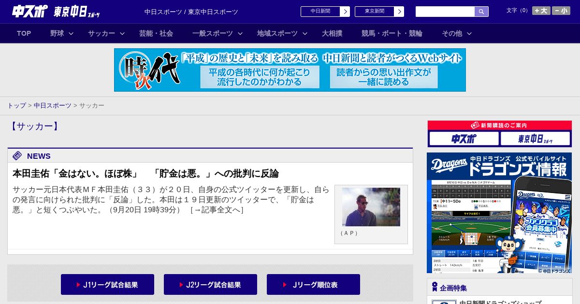Focus the header search input field
This screenshot has height=304, width=580.
pos(445,12)
